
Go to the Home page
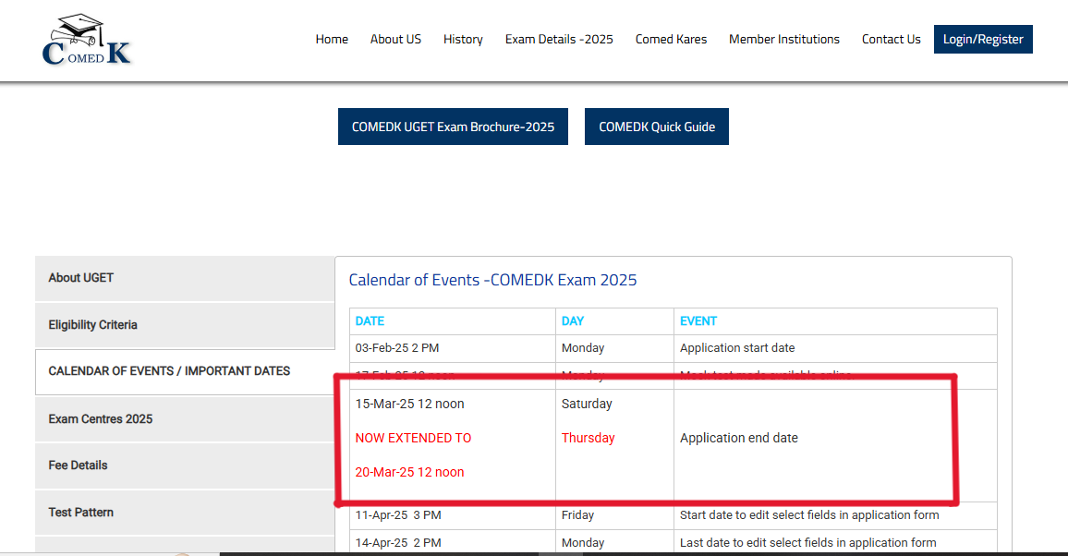tap(332, 39)
